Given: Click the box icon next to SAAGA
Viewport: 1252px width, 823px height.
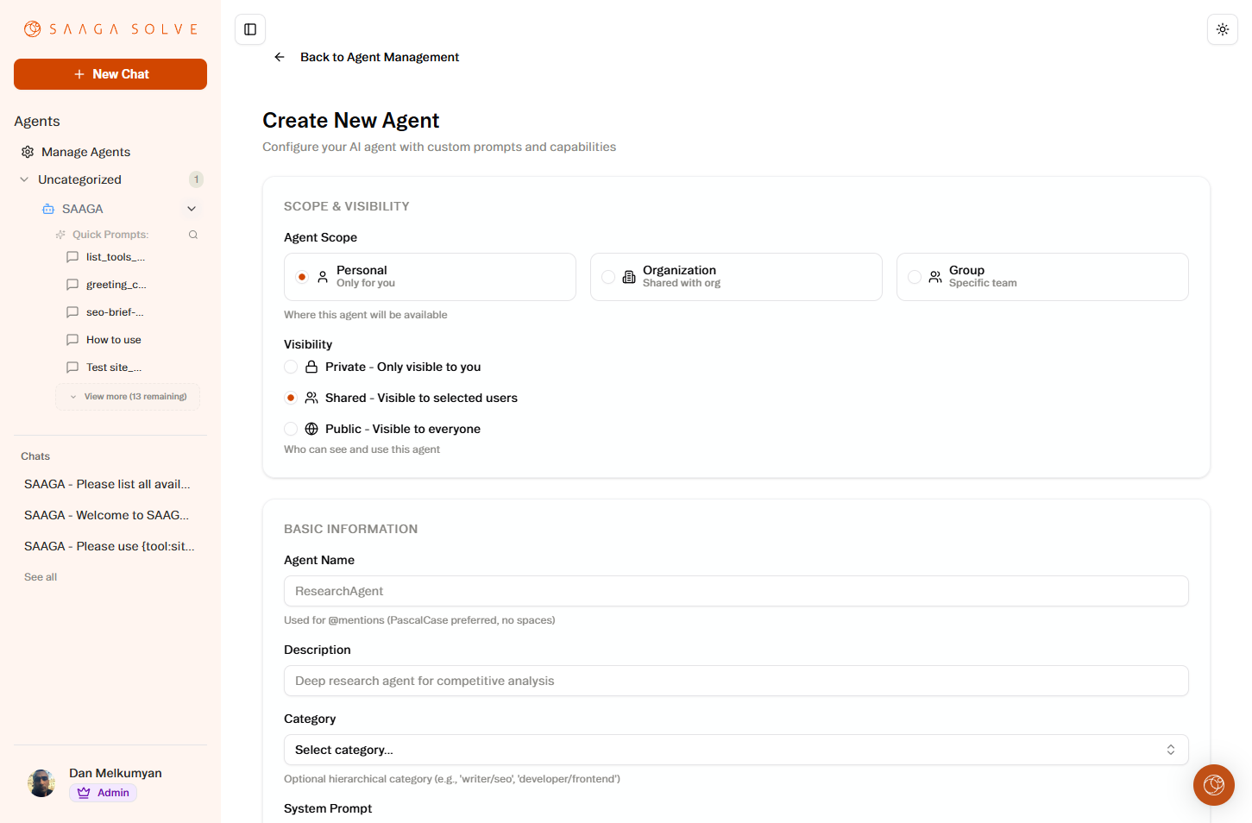Looking at the screenshot, I should (x=47, y=208).
